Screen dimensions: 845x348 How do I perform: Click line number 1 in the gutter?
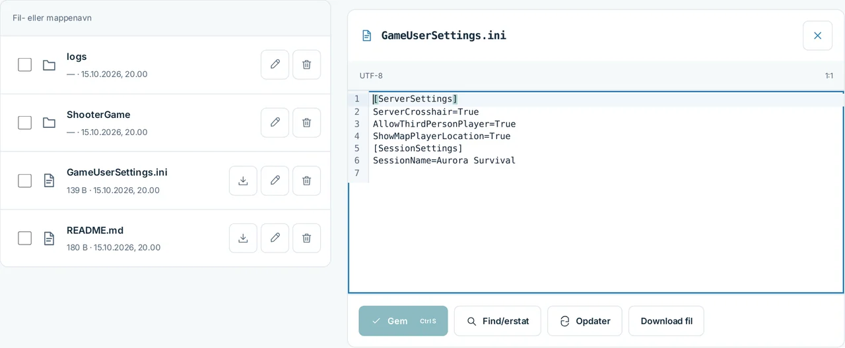coord(357,99)
